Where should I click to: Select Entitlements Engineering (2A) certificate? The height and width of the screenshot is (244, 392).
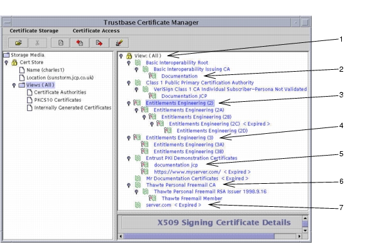point(189,110)
